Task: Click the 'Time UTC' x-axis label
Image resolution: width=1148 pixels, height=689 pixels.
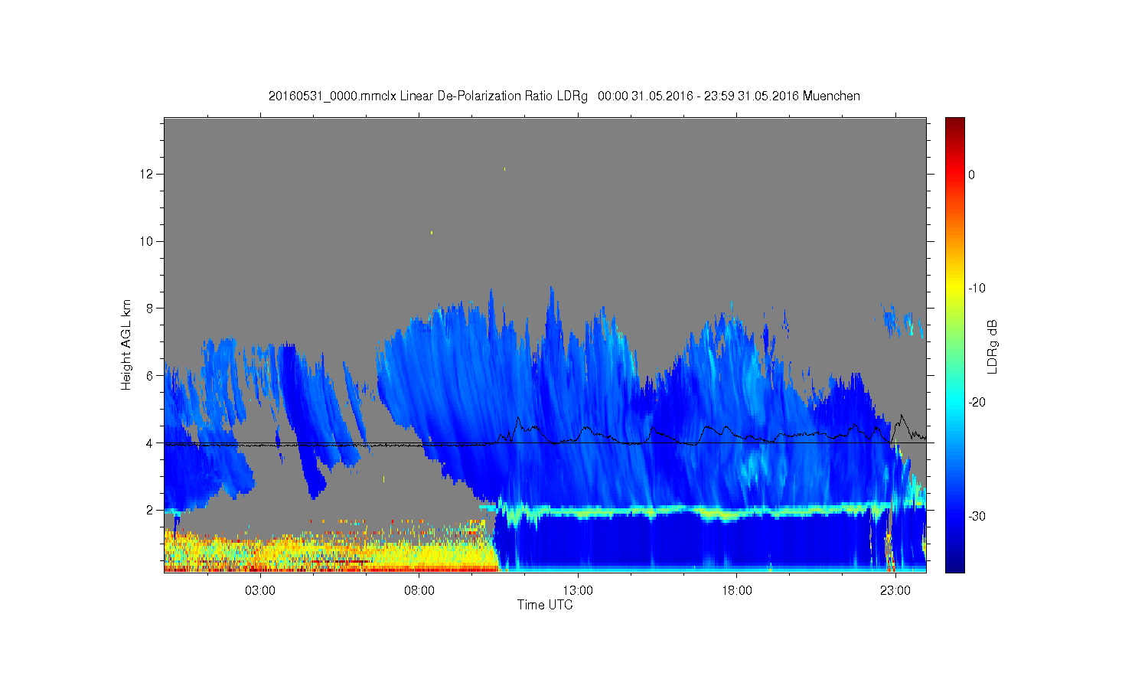Action: (545, 605)
